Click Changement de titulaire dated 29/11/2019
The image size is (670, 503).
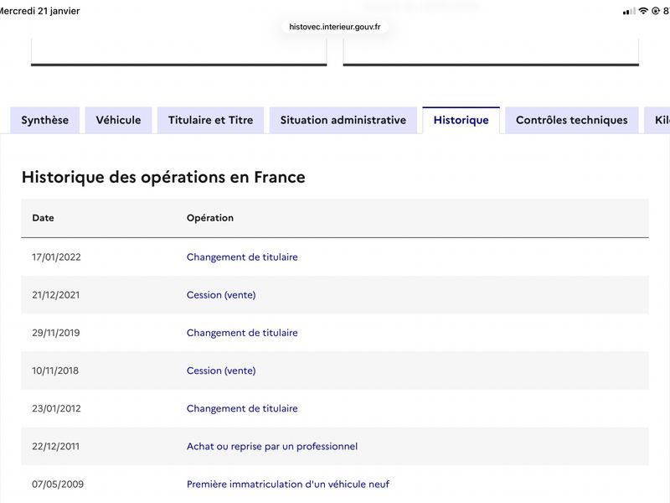point(242,333)
